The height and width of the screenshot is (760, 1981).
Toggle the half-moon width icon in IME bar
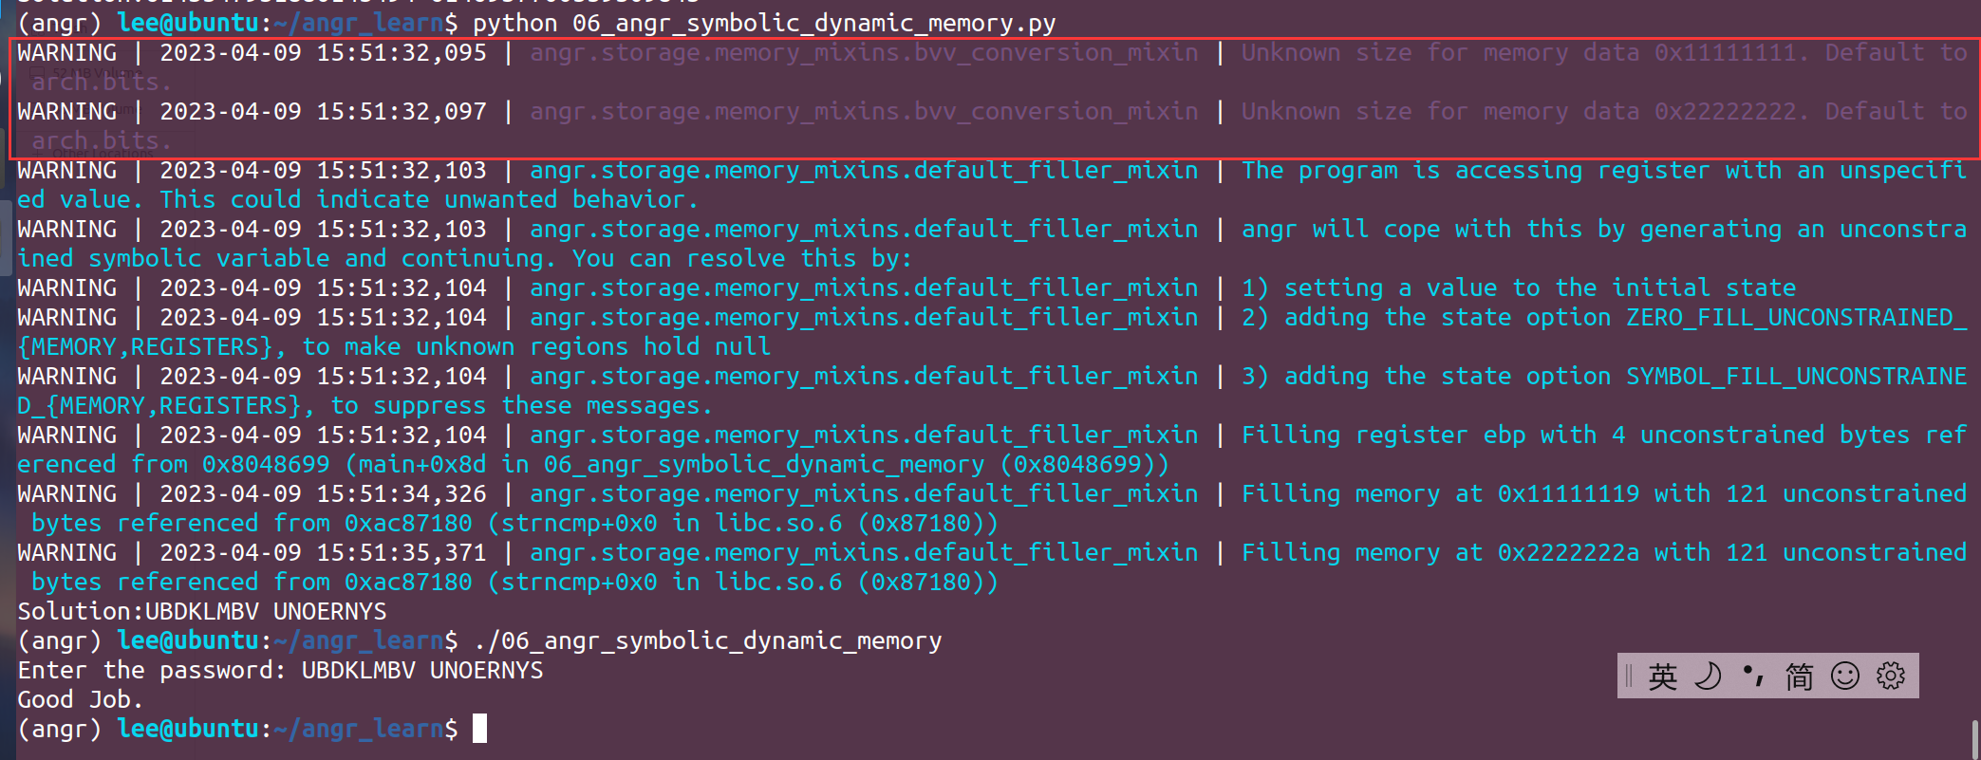pyautogui.click(x=1709, y=677)
